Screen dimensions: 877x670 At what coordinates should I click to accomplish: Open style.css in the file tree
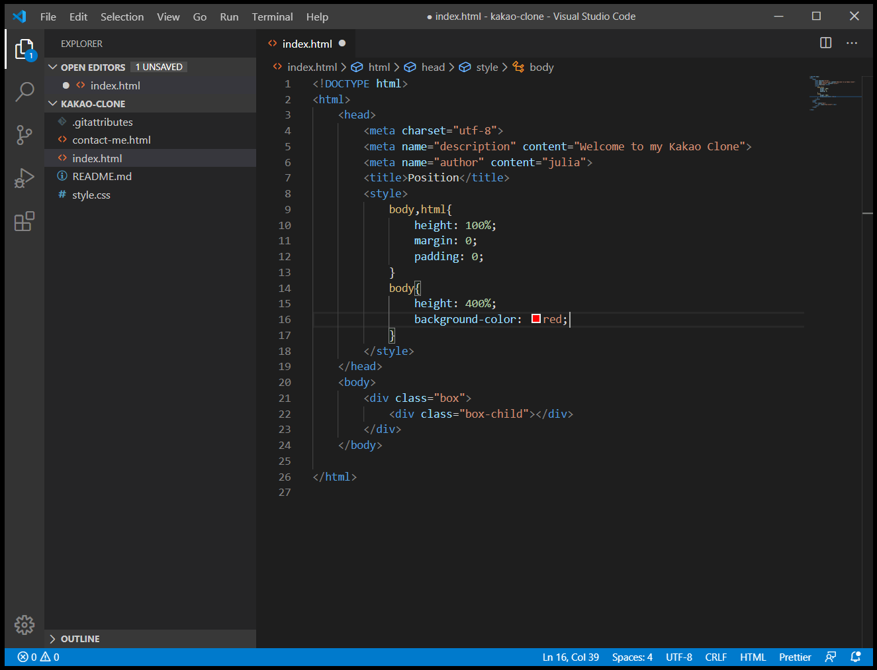pyautogui.click(x=150, y=195)
